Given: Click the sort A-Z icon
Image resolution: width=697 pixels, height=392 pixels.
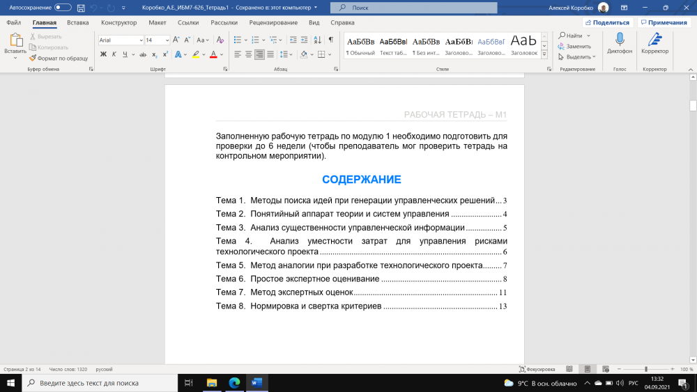Looking at the screenshot, I should click(x=318, y=40).
